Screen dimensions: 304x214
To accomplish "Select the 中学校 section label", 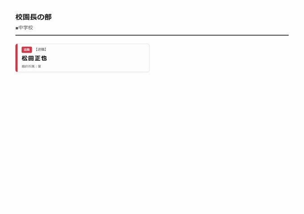I will pyautogui.click(x=26, y=28).
